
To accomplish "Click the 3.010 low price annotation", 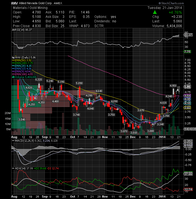I will coord(134,133).
